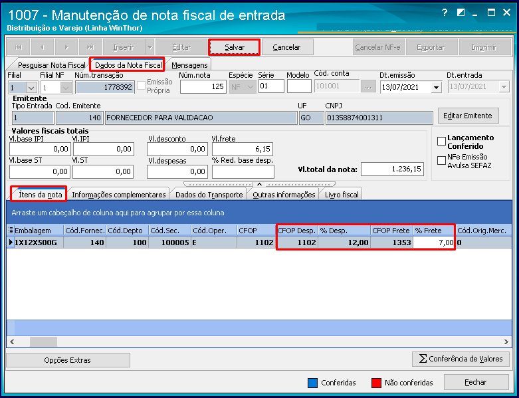Viewport: 519px width, 398px height.
Task: Click the Vl.ST input field
Action: click(x=103, y=171)
